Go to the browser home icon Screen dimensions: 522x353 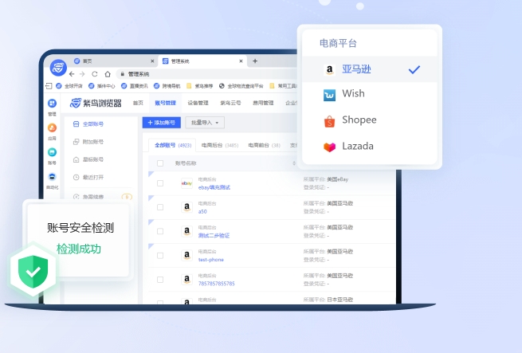pyautogui.click(x=108, y=74)
